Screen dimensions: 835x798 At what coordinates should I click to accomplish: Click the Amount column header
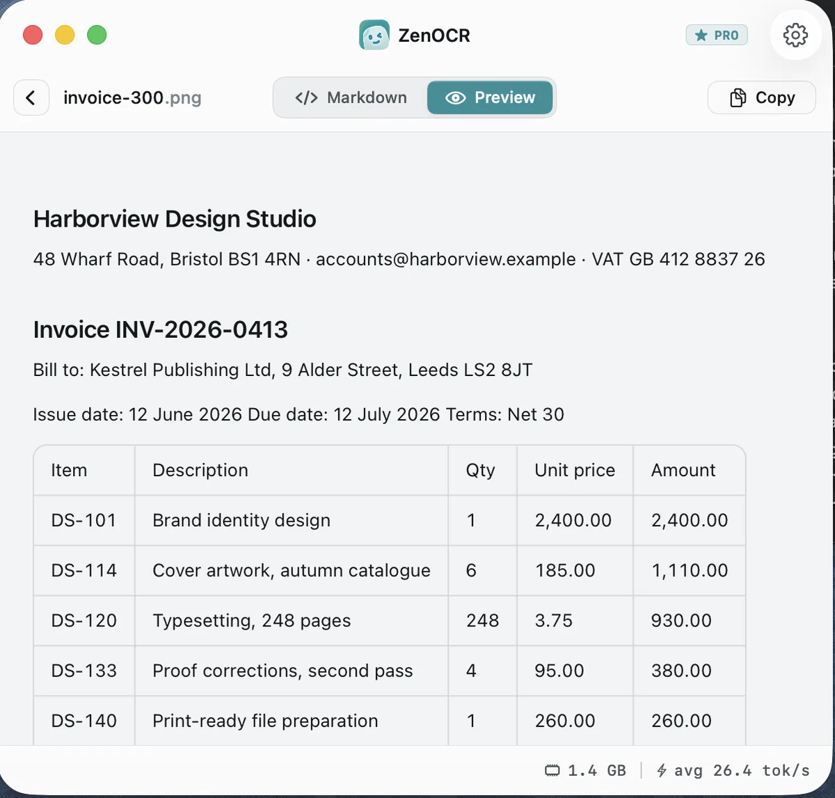pyautogui.click(x=690, y=471)
